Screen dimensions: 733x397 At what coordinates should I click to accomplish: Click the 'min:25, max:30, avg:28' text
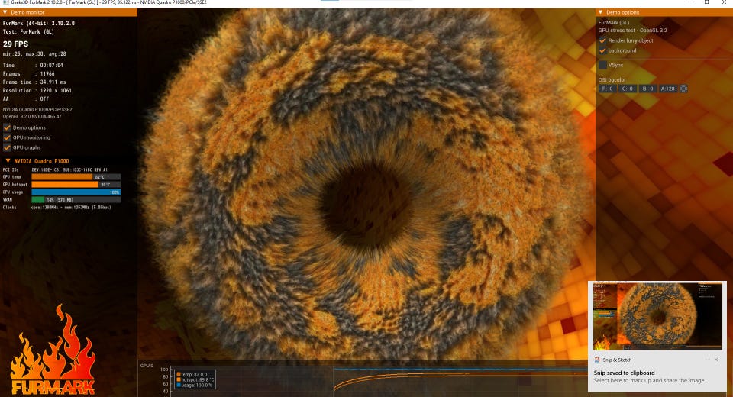tap(34, 54)
